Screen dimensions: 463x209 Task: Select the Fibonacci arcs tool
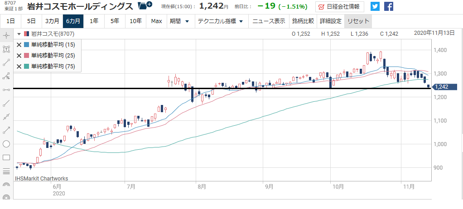click(x=6, y=185)
